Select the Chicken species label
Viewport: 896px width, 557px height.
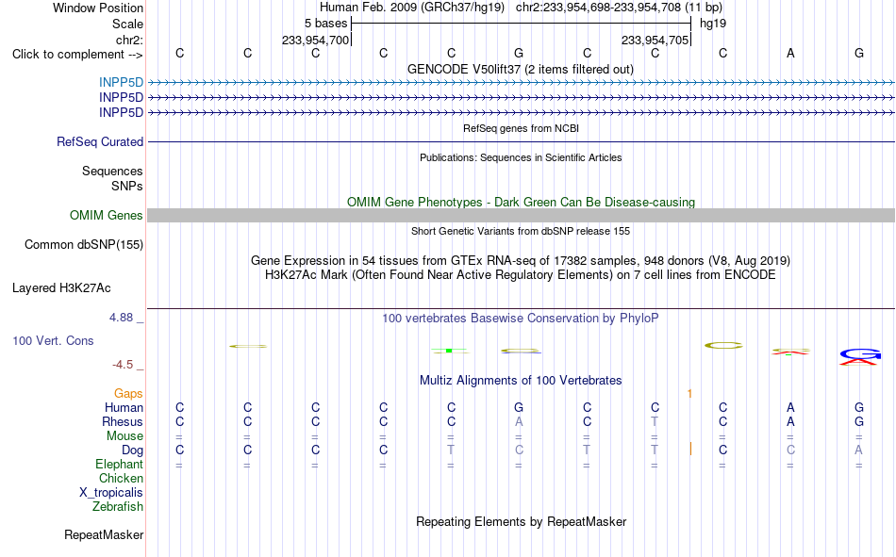tap(121, 478)
